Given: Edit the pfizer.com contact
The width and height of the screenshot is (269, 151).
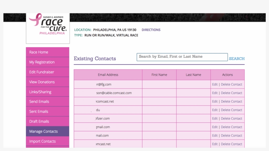Looking at the screenshot, I should (215, 119).
